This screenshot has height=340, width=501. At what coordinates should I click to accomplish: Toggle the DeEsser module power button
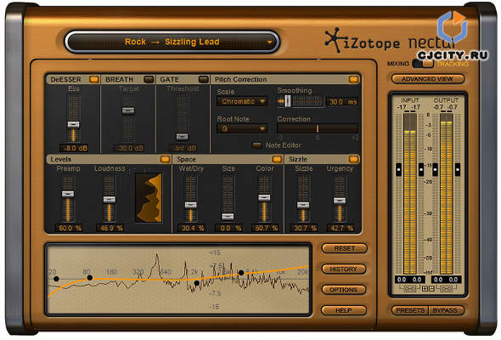(x=94, y=79)
